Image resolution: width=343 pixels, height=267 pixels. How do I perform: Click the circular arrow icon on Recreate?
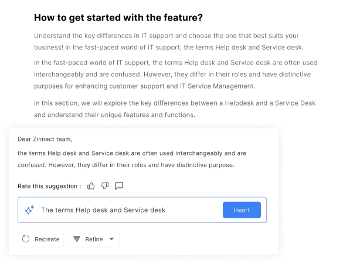click(26, 239)
